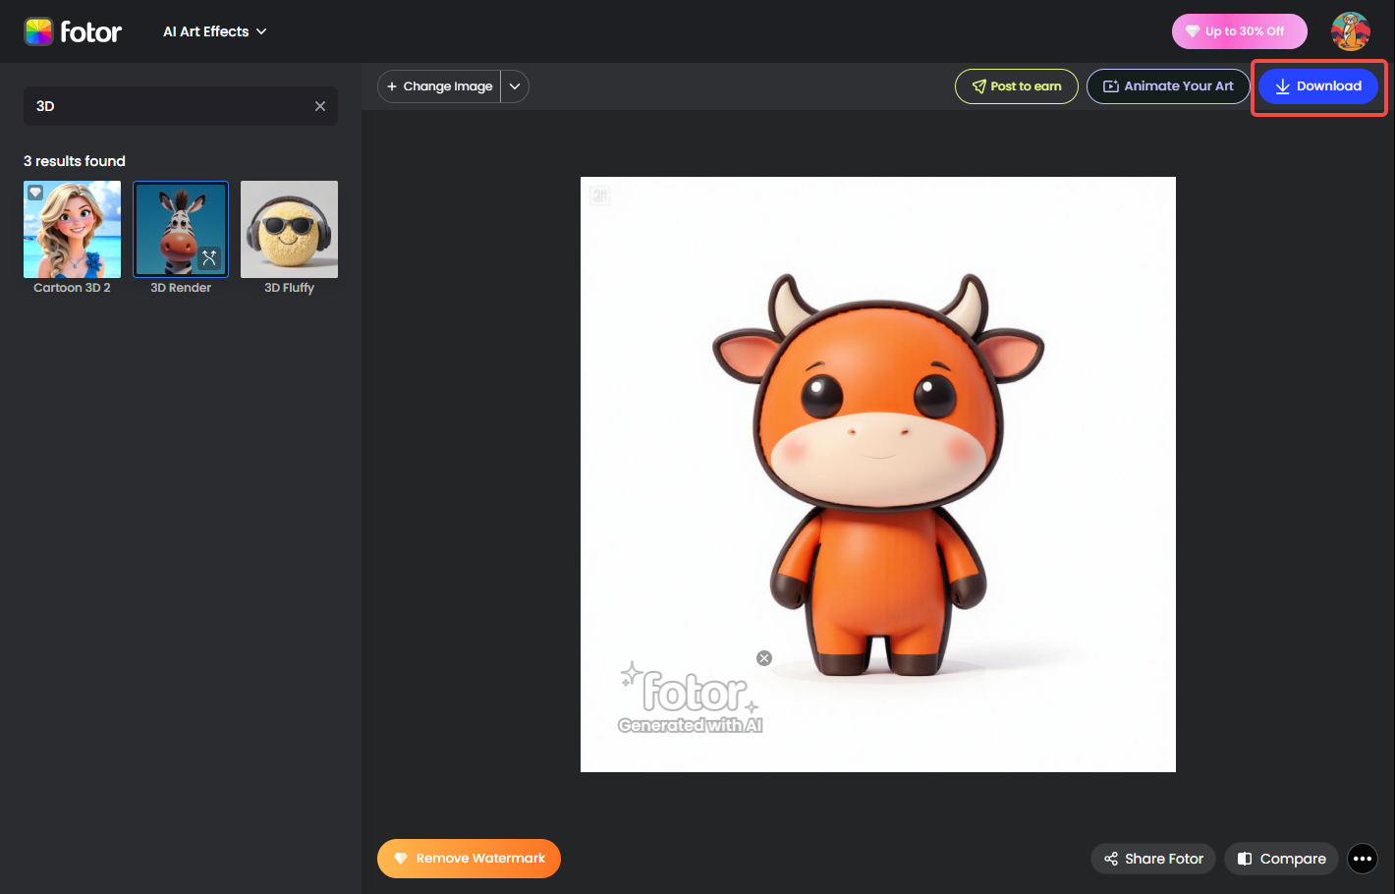Click the split-view icon inside Compare

pyautogui.click(x=1246, y=859)
